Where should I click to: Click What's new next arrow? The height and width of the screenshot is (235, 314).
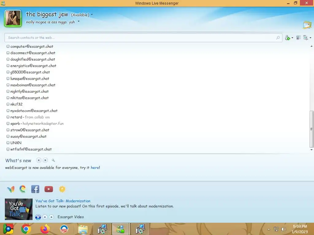[x=45, y=160]
